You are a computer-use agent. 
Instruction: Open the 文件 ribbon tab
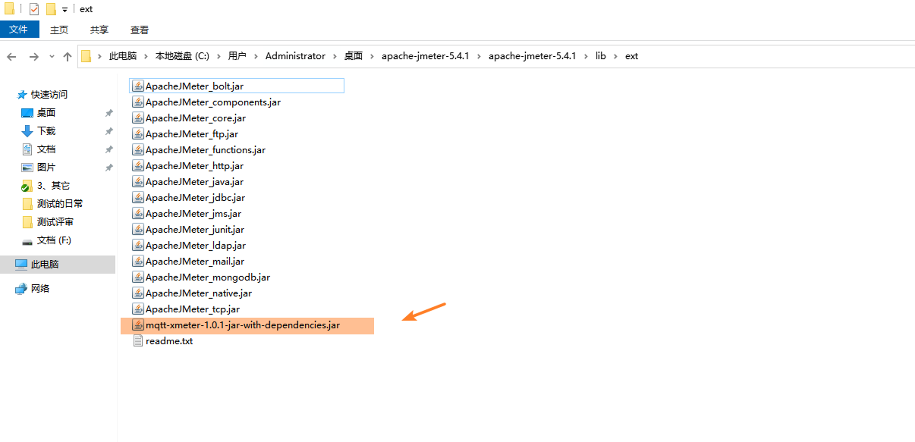19,30
